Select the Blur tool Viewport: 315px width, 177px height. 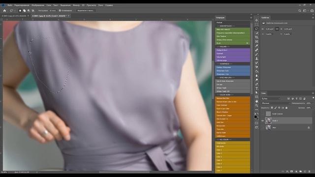coord(256,76)
